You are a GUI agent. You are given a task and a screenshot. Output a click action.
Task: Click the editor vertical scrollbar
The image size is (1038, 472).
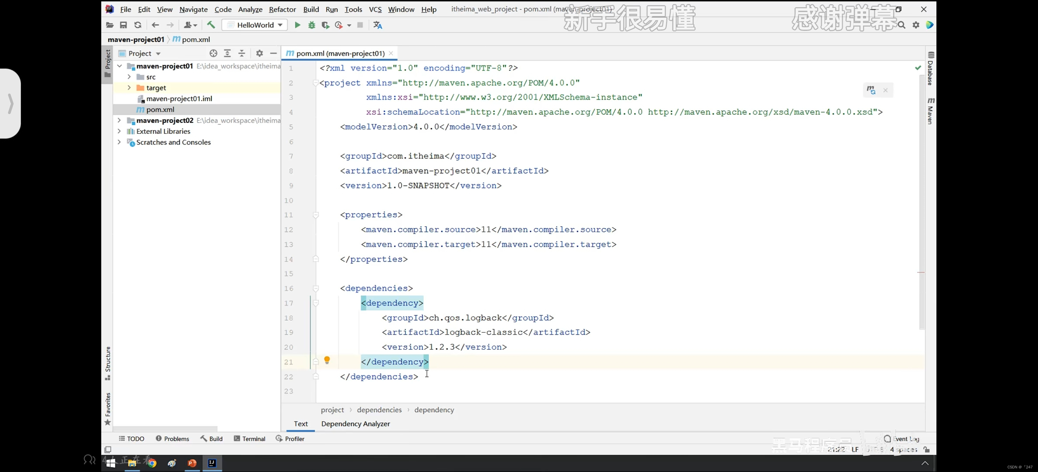point(922,202)
